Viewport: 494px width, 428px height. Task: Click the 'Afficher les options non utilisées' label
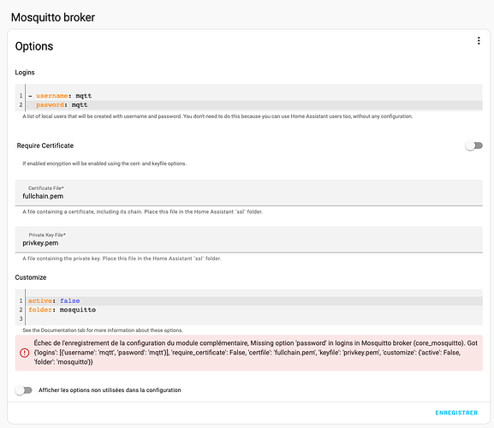click(110, 390)
